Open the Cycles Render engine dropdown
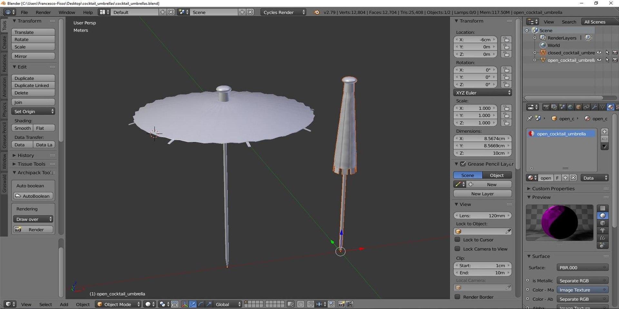This screenshot has height=309, width=619. [x=283, y=12]
